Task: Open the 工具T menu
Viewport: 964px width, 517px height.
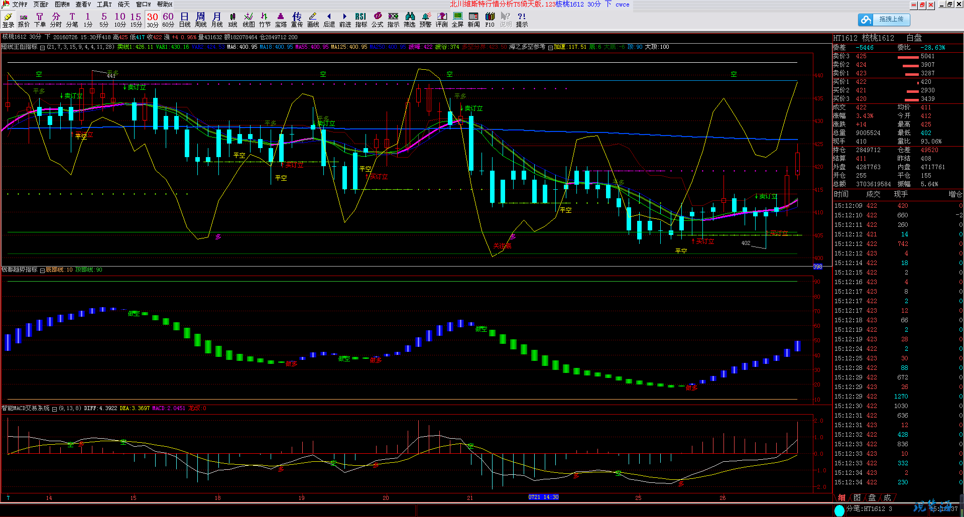Action: tap(104, 5)
